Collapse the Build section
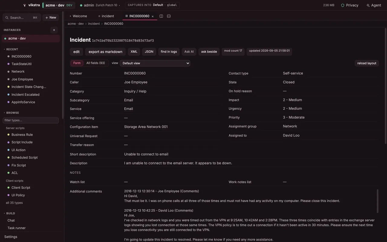Image resolution: width=387 pixels, height=242 pixels. coord(9,213)
